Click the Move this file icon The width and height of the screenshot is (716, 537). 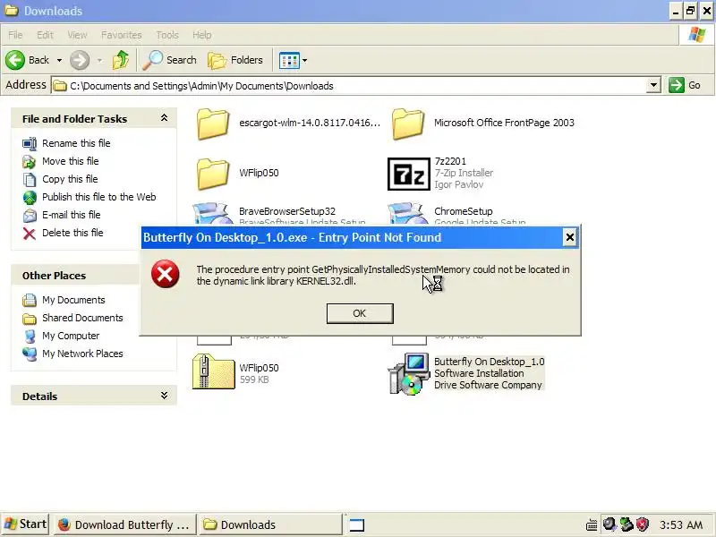click(x=30, y=162)
